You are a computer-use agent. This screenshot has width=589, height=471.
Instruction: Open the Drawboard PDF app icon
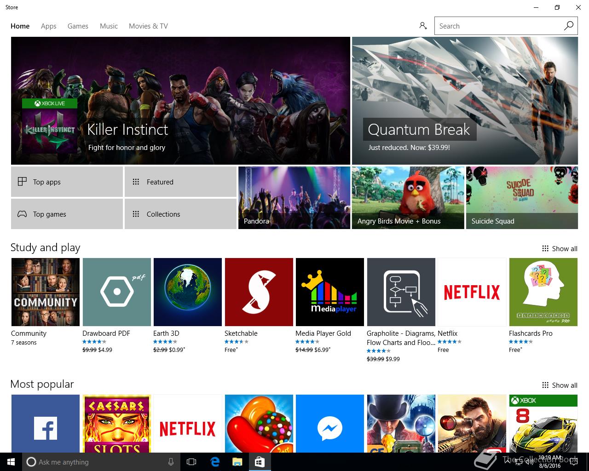[x=116, y=292]
